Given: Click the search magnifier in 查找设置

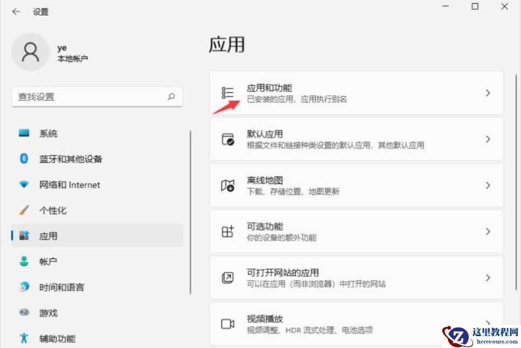Looking at the screenshot, I should click(171, 97).
